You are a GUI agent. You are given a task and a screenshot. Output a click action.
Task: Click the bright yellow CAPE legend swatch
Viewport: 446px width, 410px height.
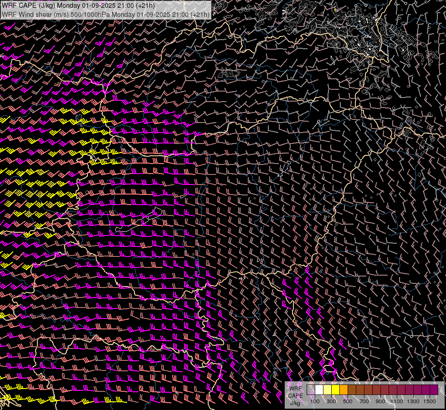coord(336,389)
